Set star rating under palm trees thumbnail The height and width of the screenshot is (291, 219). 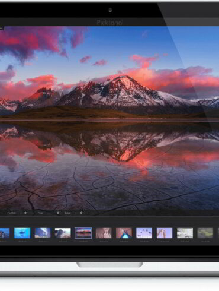click(x=144, y=241)
